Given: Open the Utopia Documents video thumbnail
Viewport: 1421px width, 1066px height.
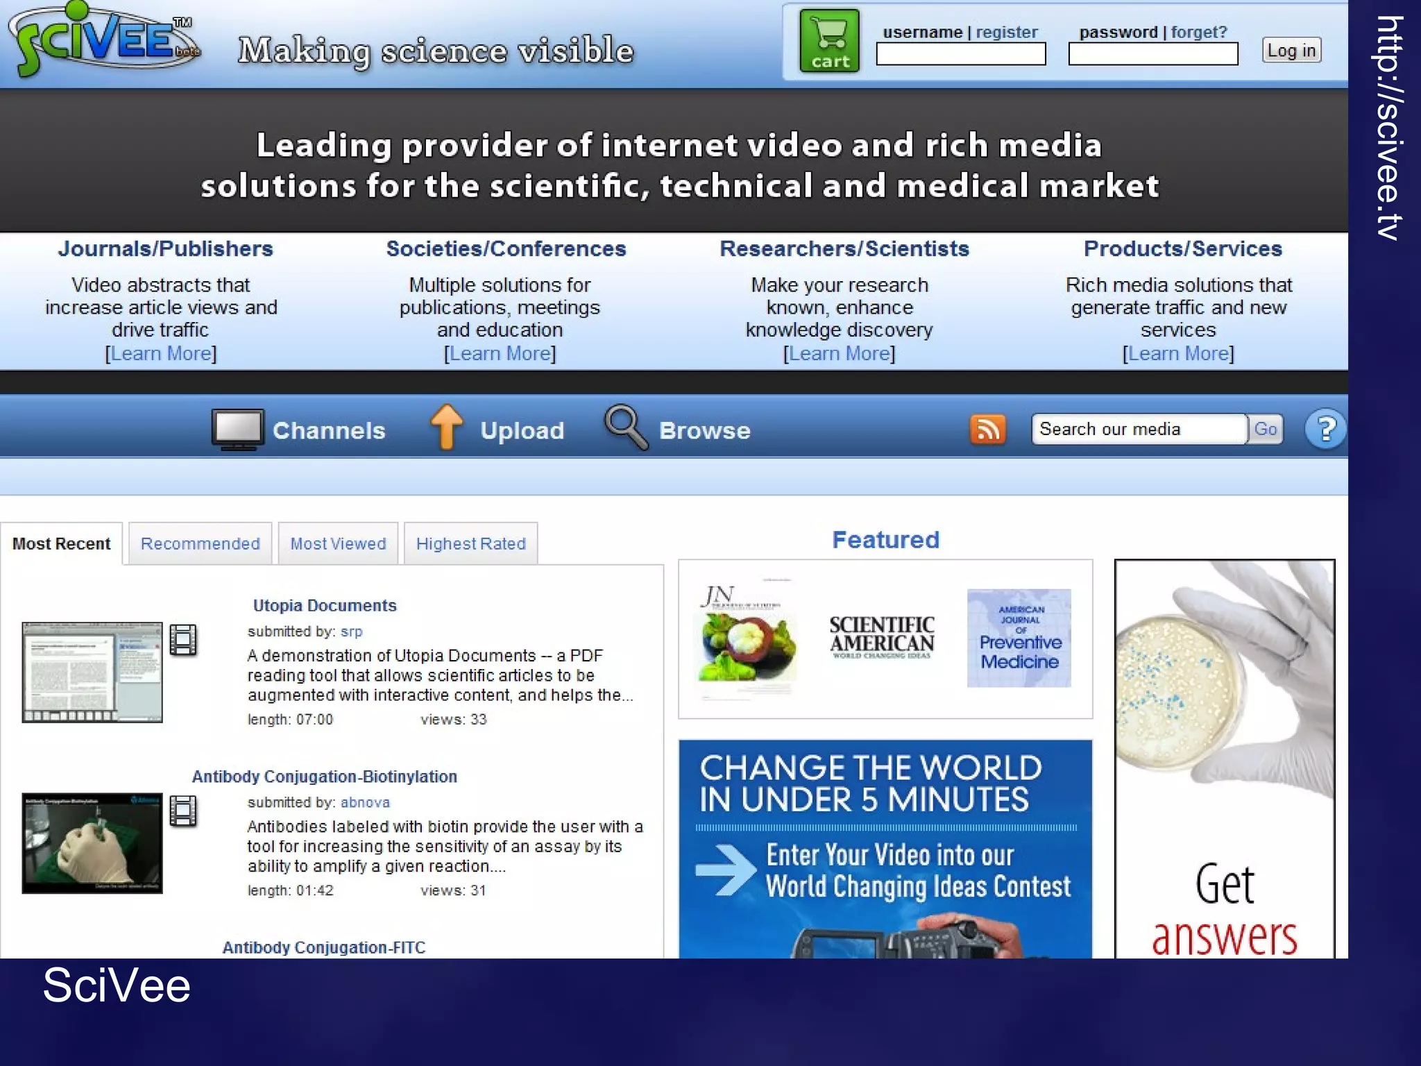Looking at the screenshot, I should [92, 672].
